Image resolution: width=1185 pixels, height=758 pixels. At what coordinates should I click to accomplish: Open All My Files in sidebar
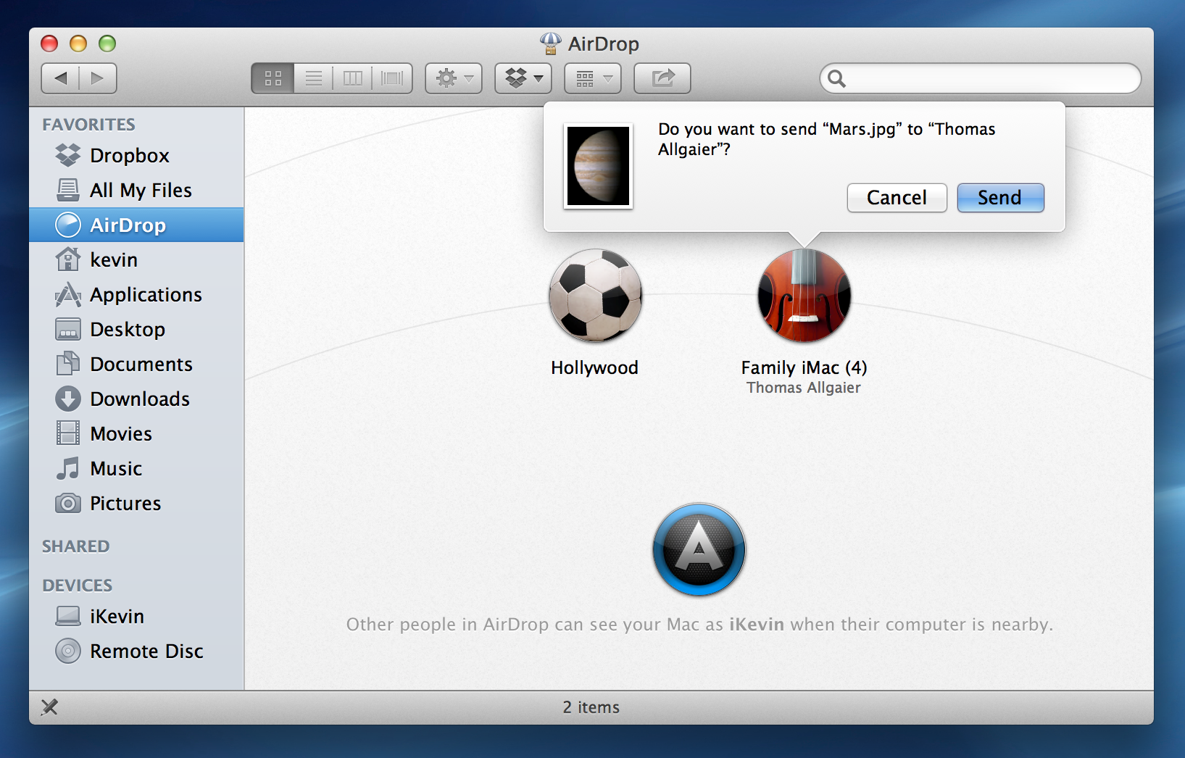(x=136, y=190)
